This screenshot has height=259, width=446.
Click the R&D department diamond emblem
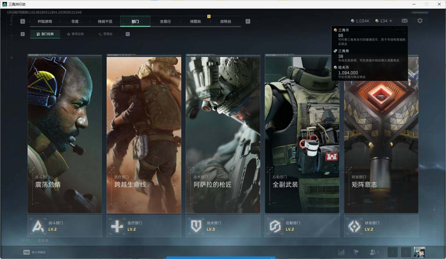pos(354,226)
